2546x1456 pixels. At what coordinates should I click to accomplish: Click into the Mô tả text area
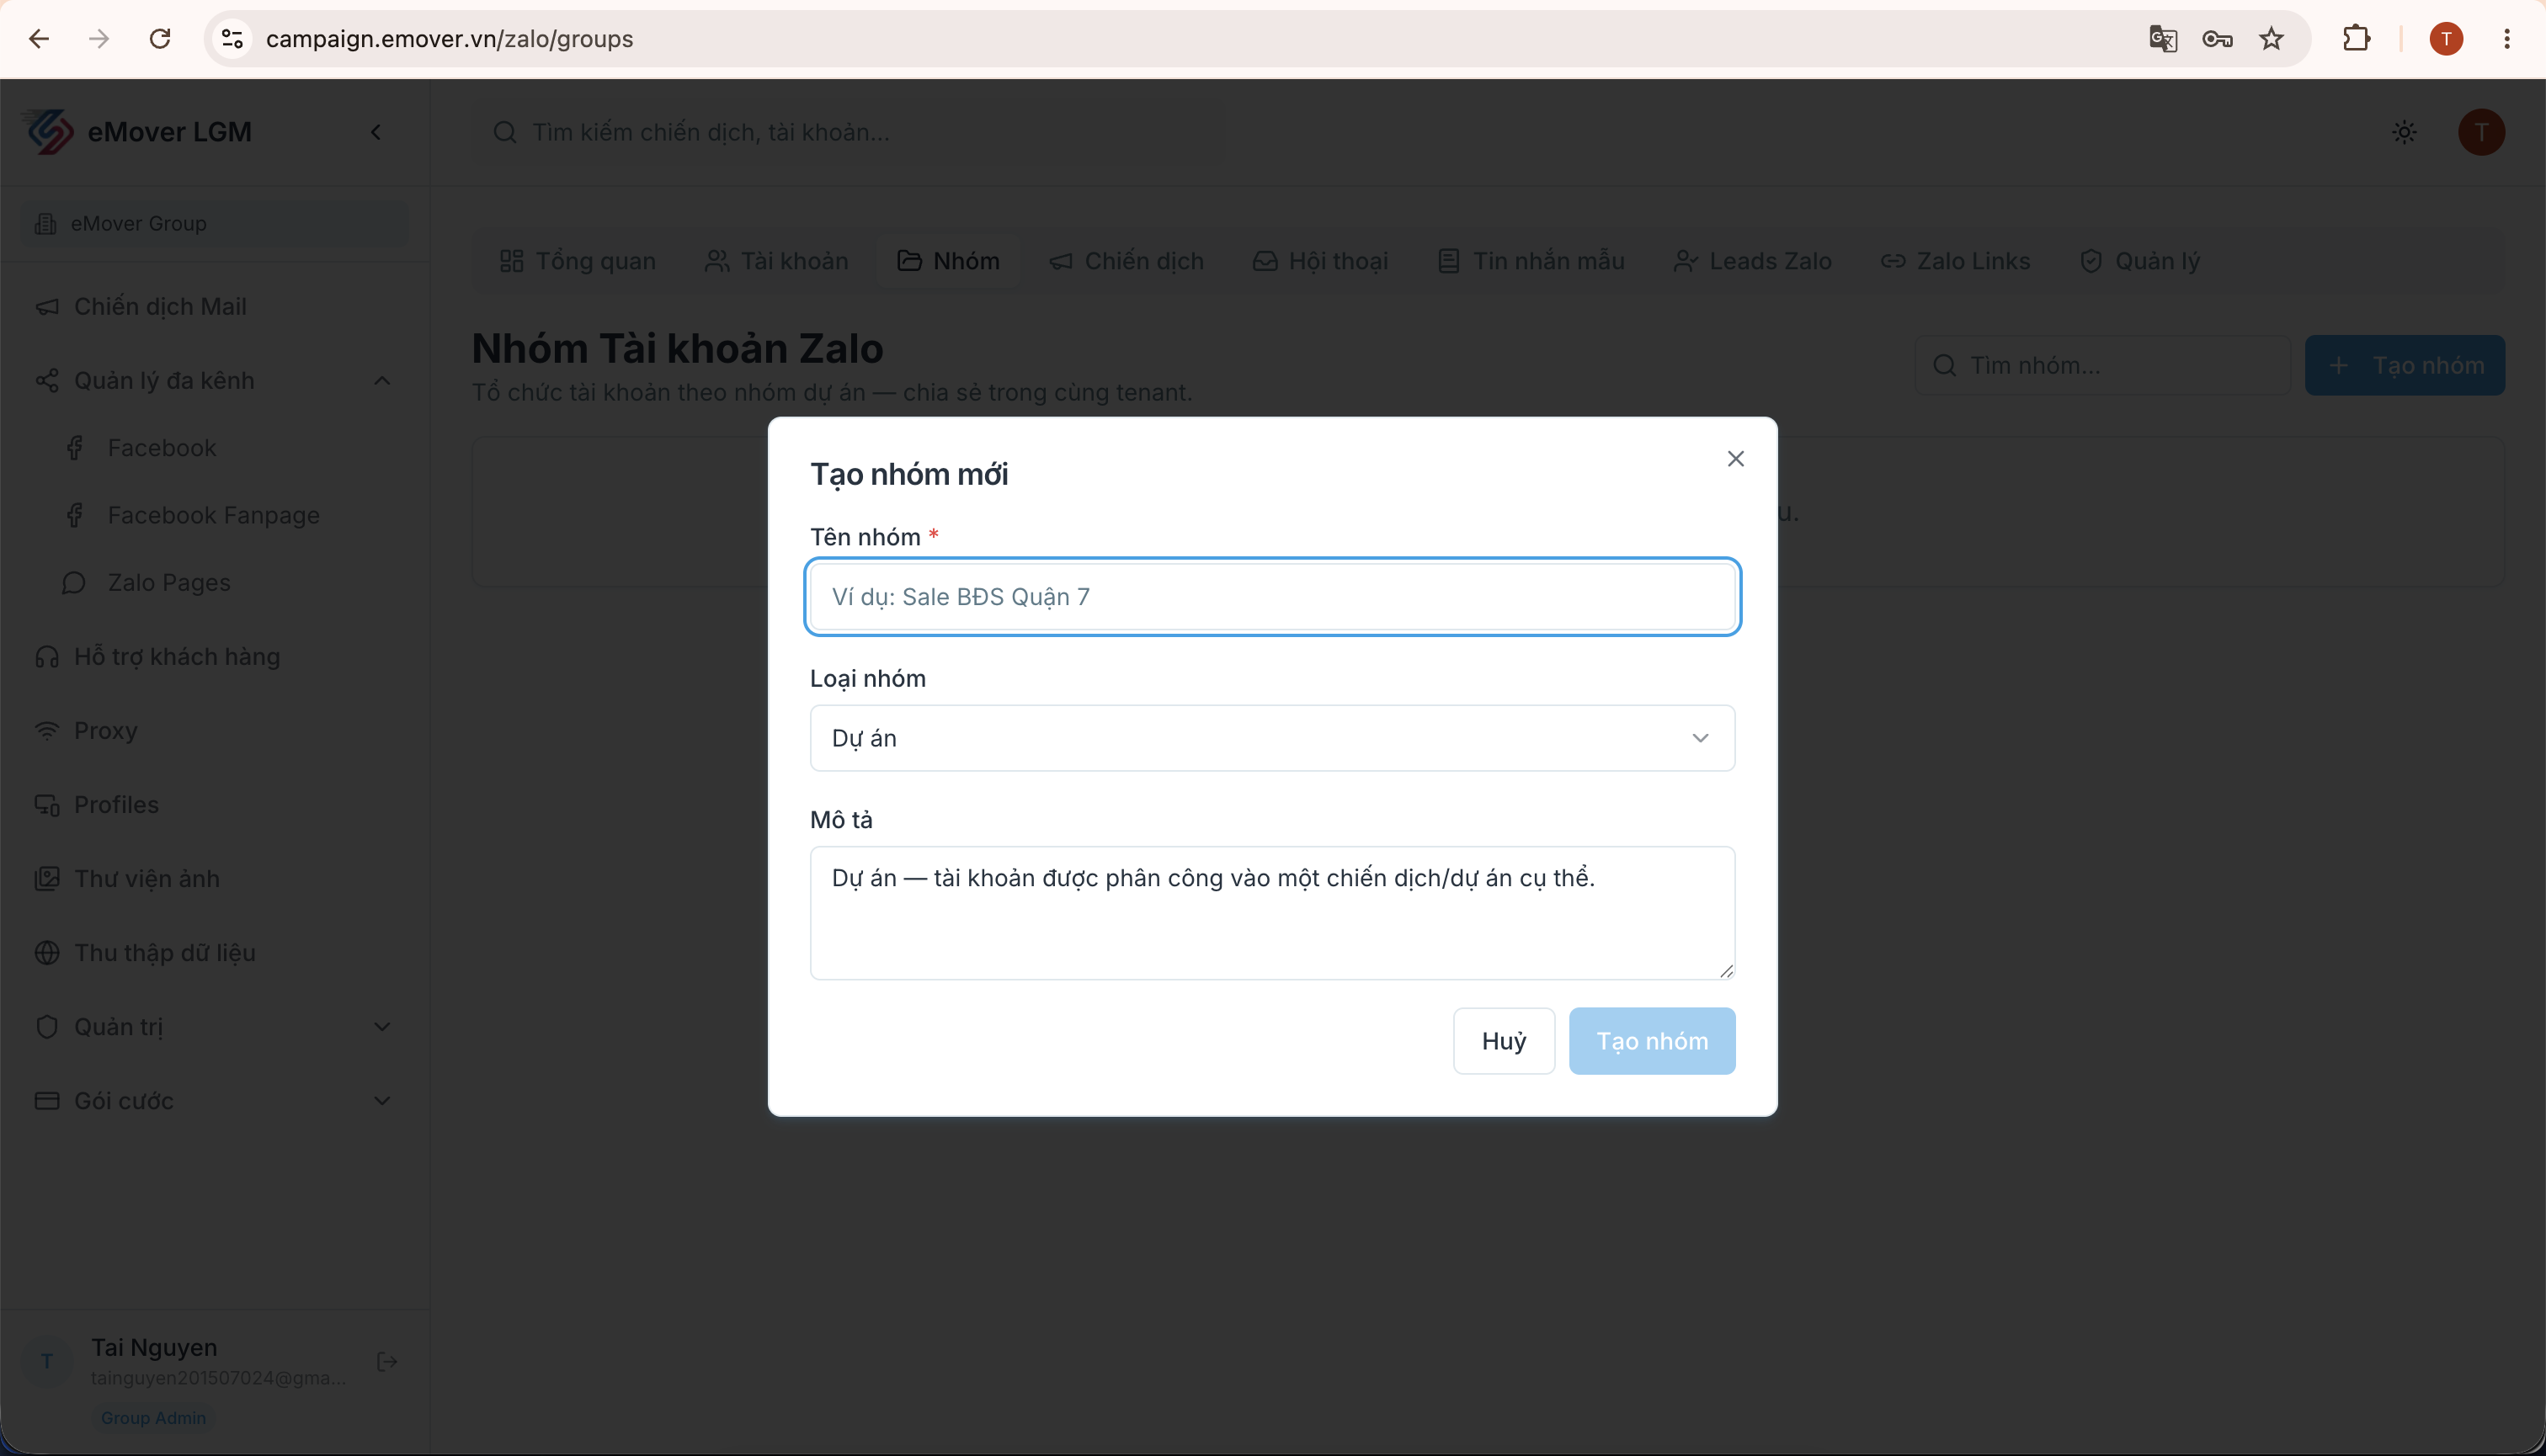click(x=1271, y=912)
